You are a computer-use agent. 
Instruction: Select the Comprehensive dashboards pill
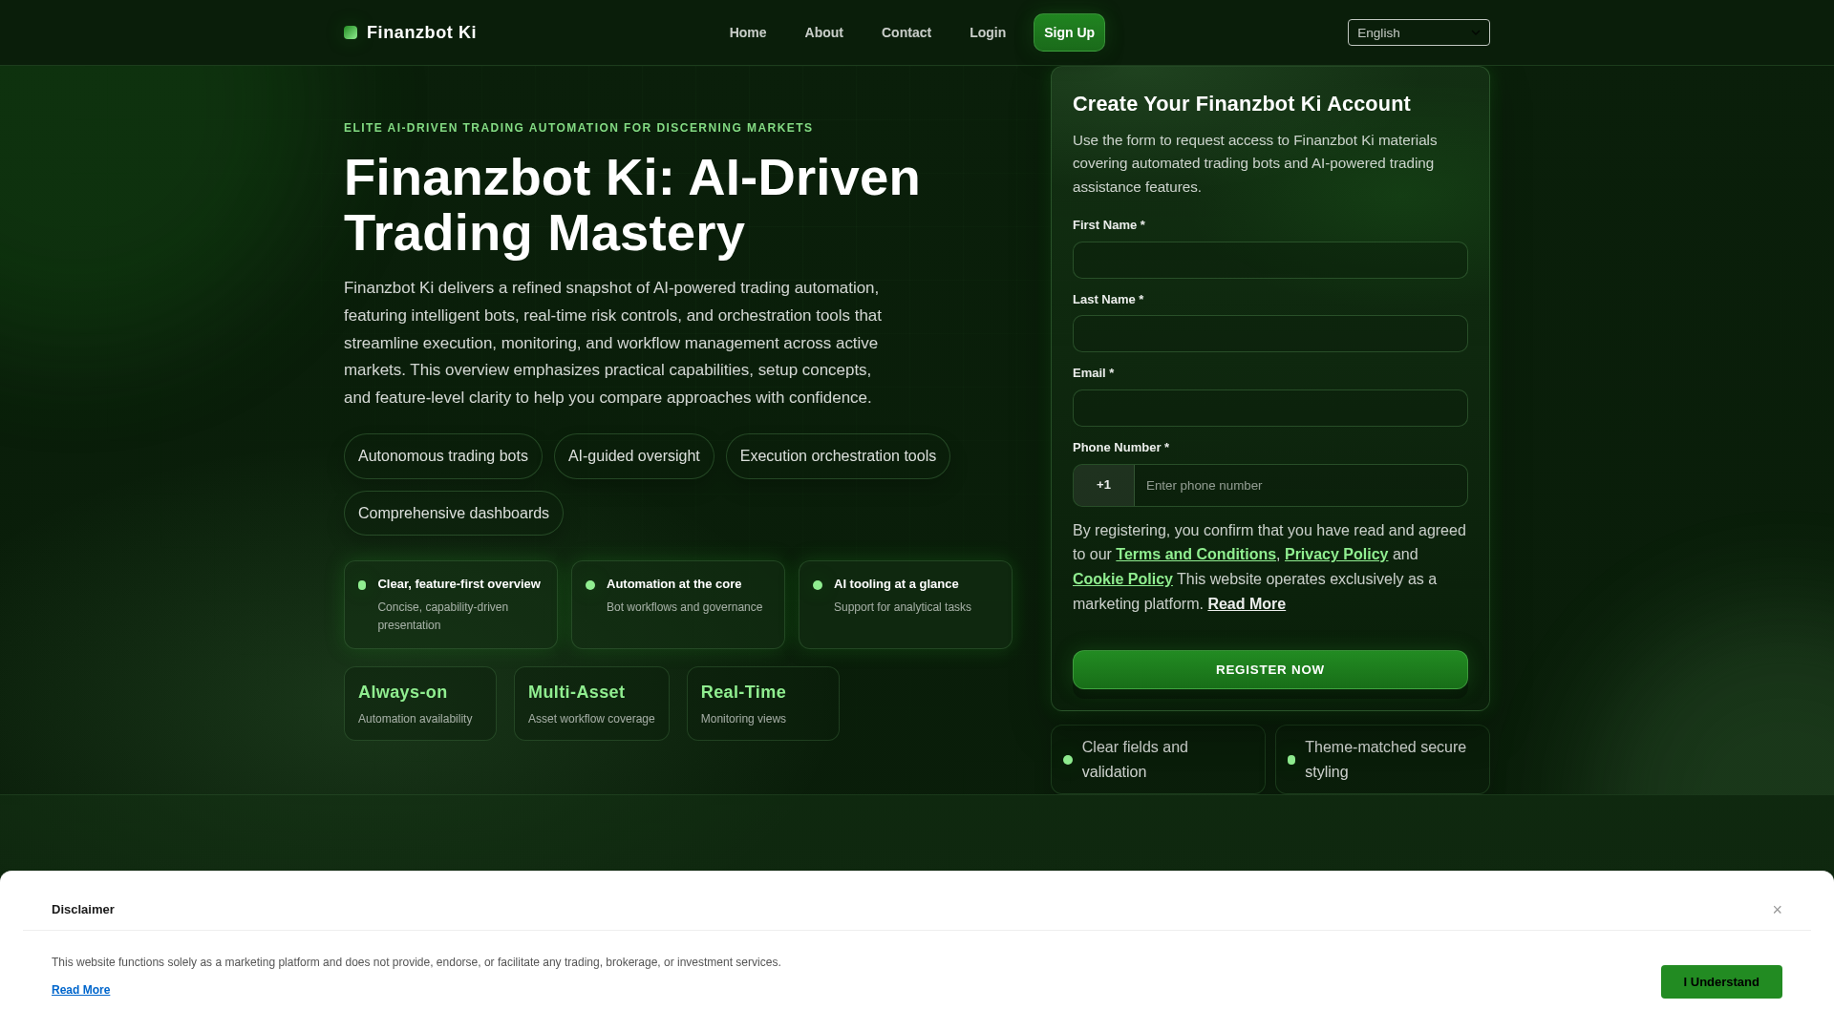pos(454,514)
